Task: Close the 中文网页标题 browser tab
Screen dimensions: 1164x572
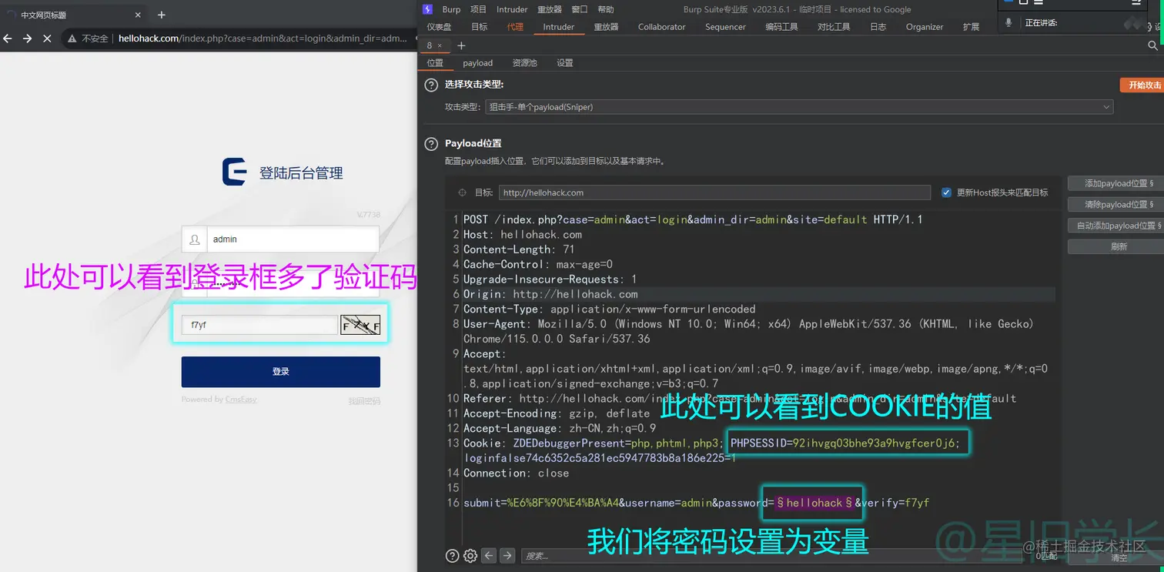Action: click(x=138, y=15)
